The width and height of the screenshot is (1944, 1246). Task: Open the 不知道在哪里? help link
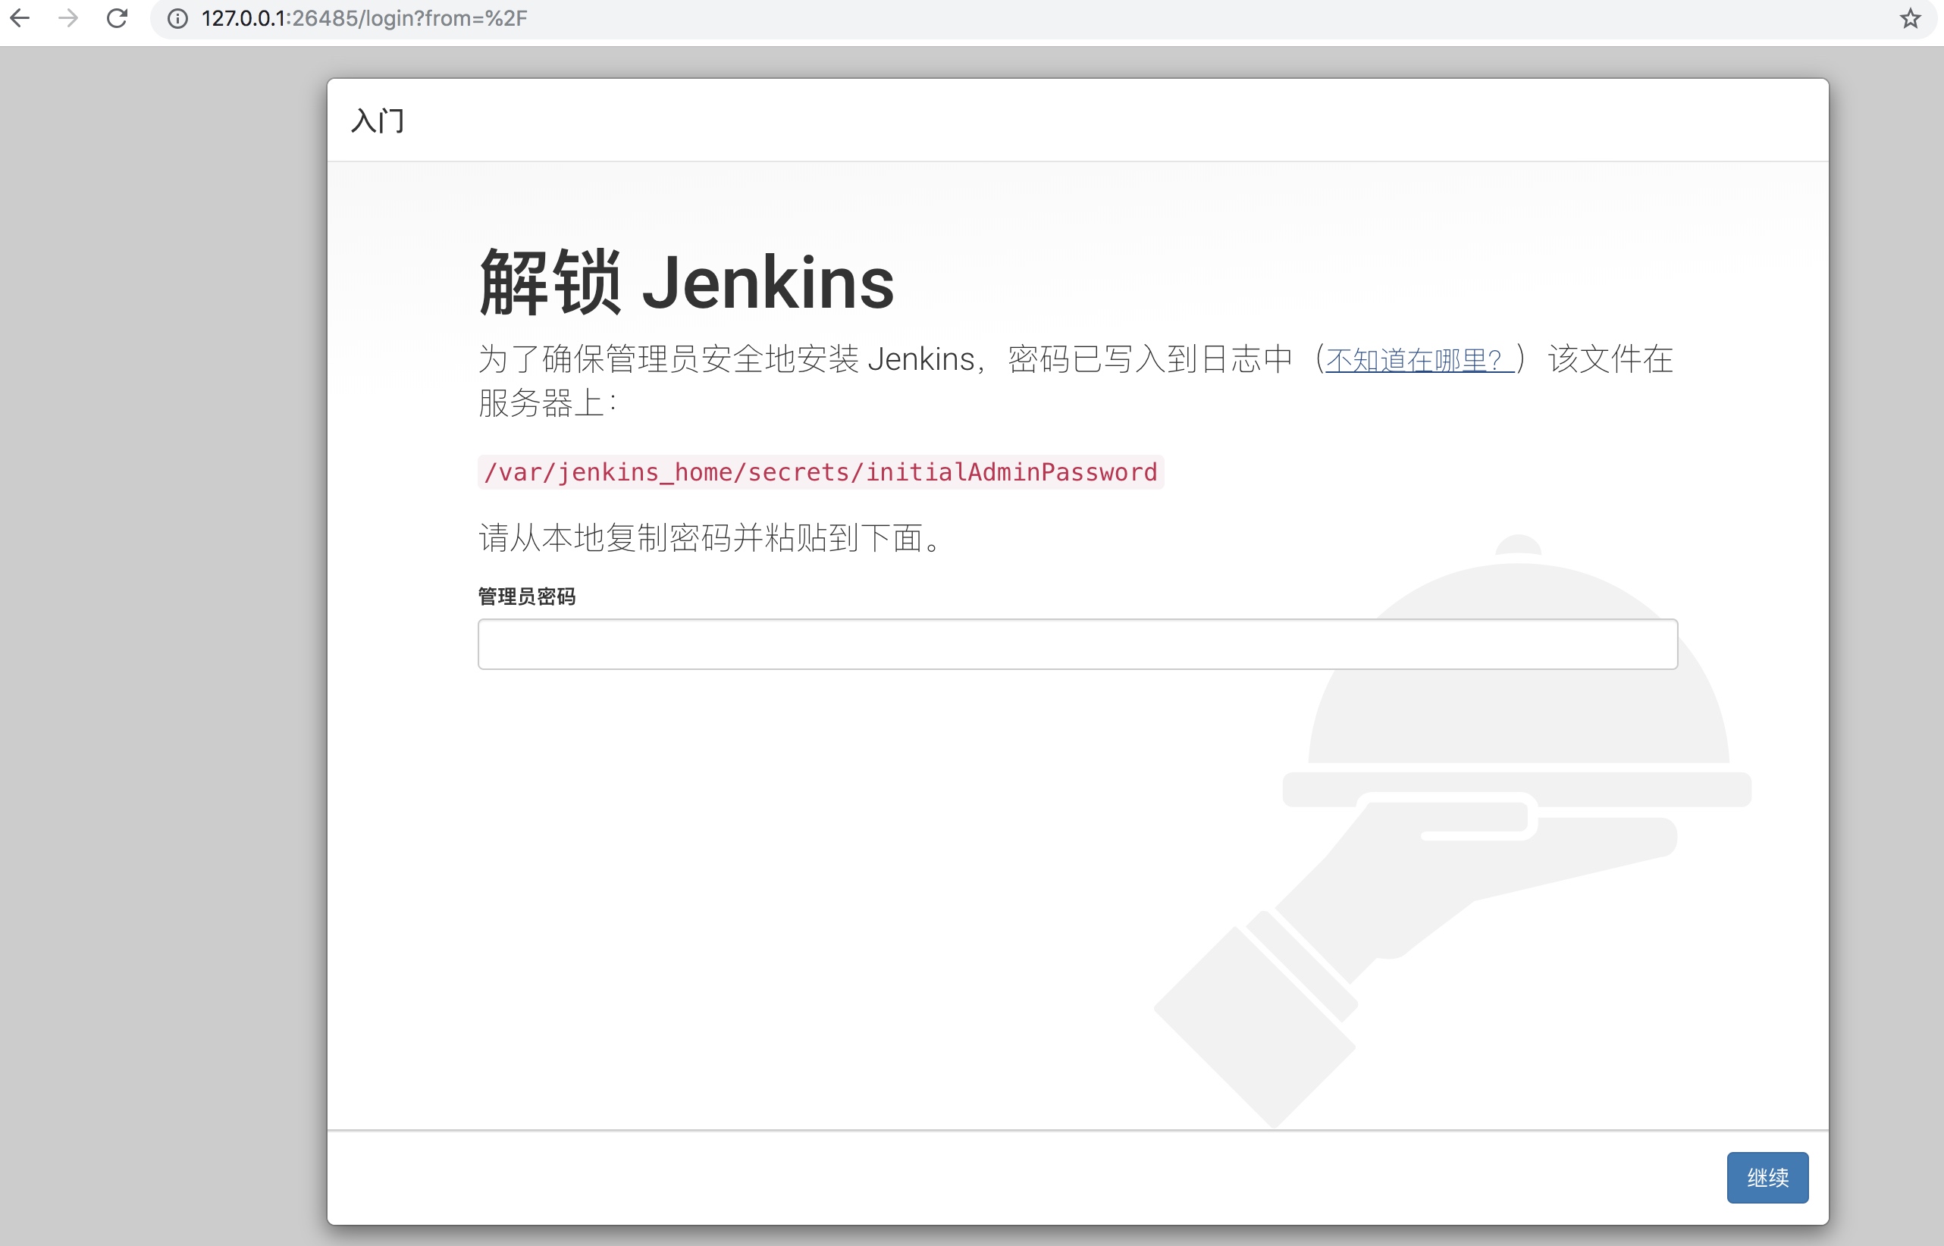(1419, 360)
